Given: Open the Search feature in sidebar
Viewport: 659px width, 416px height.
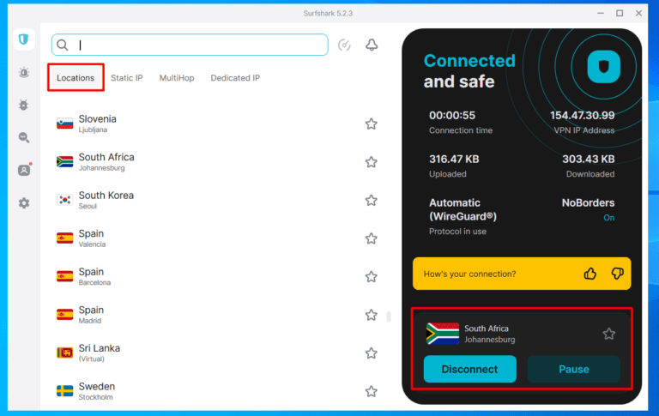Looking at the screenshot, I should [23, 137].
